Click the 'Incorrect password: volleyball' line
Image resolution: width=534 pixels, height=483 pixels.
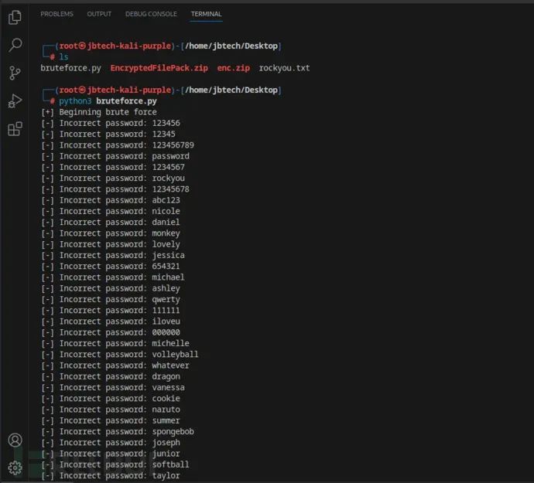tap(120, 355)
